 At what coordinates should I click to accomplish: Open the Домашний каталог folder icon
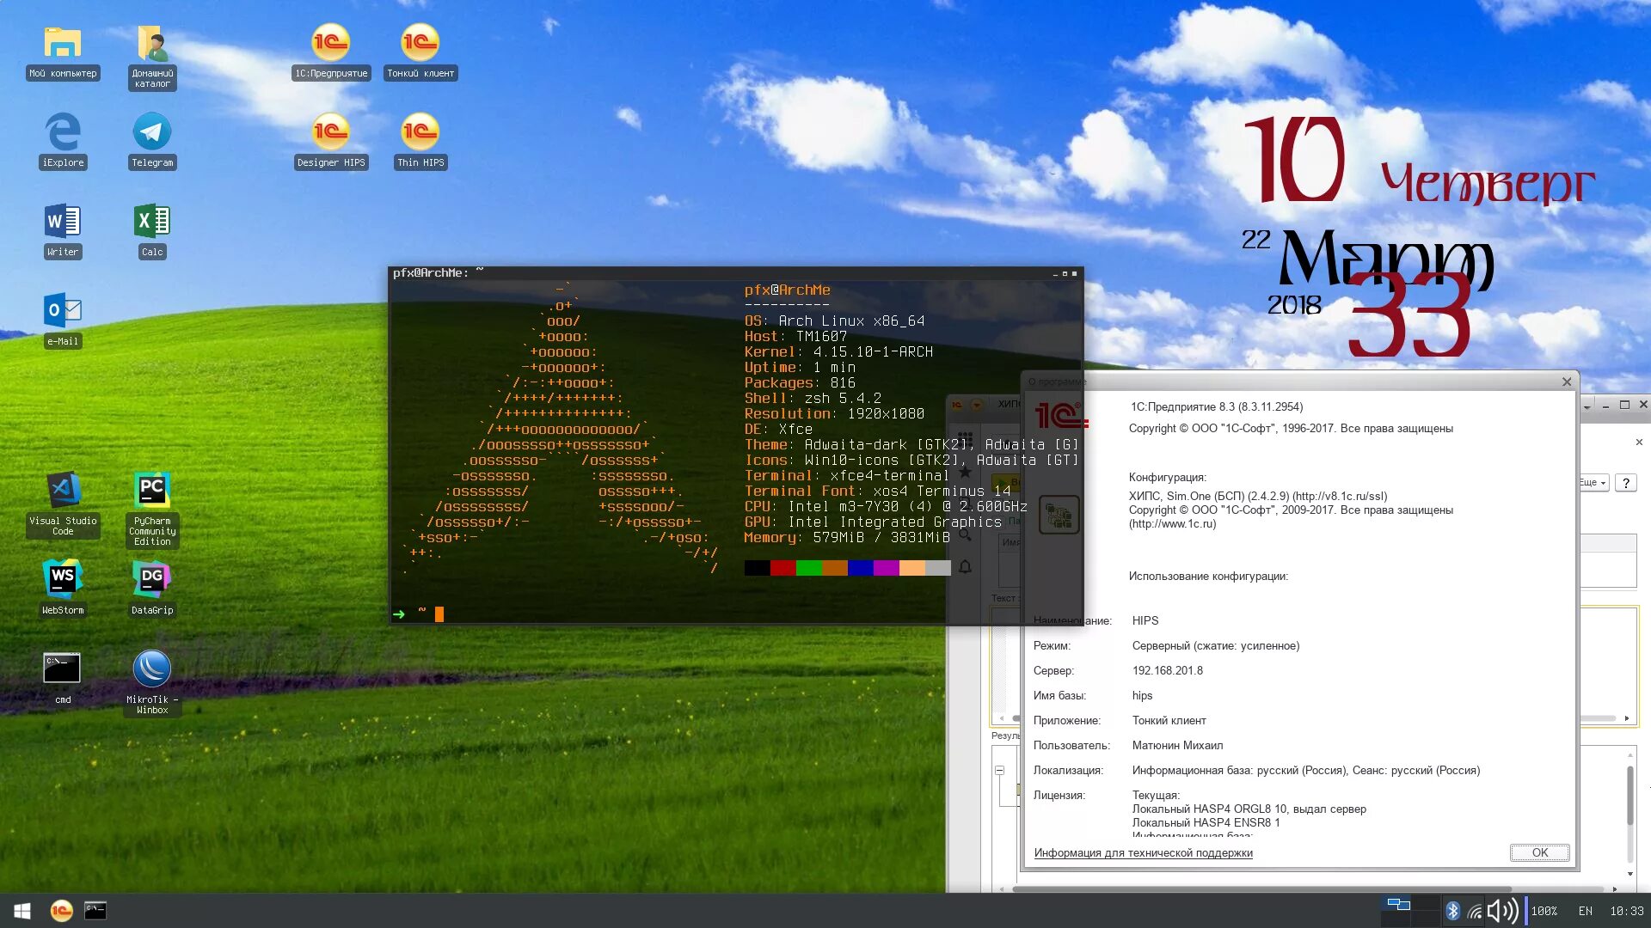pos(152,58)
